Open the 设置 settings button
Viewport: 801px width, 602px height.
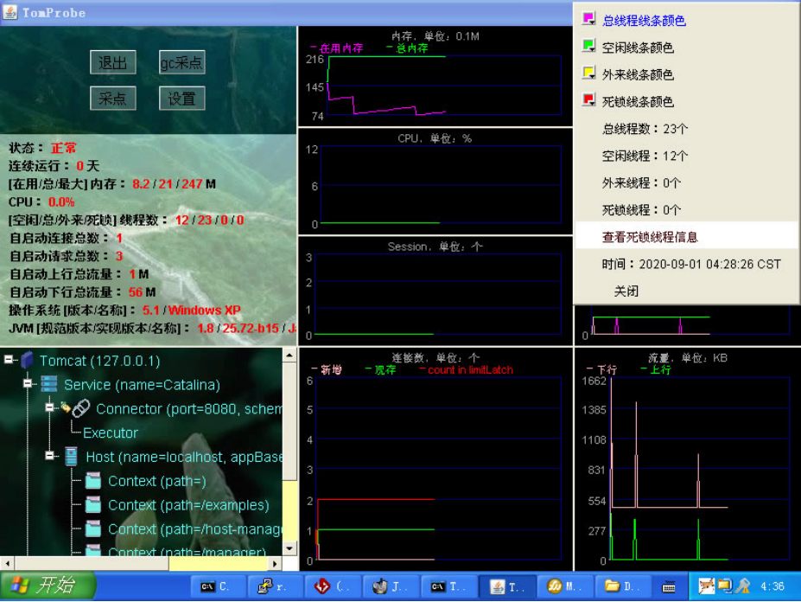(181, 99)
